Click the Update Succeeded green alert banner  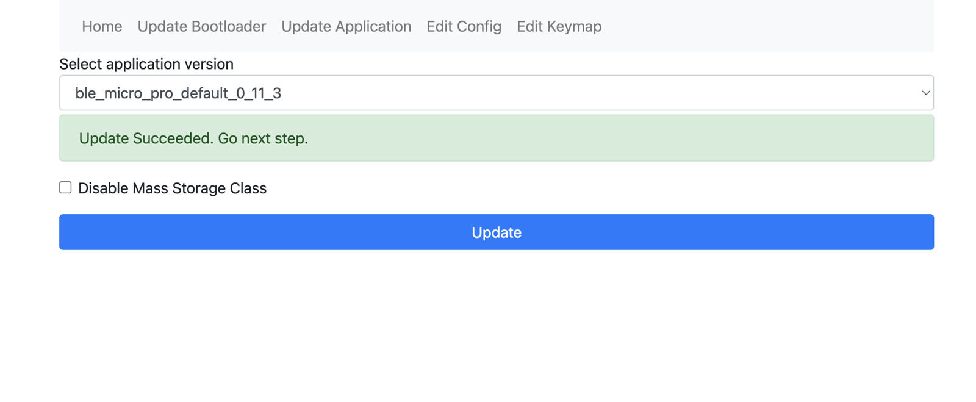coord(549,138)
